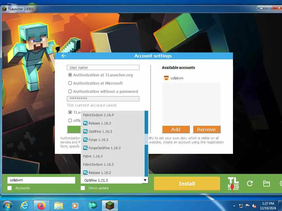Click the muted volume tray icon
This screenshot has width=282, height=211.
[x=254, y=206]
